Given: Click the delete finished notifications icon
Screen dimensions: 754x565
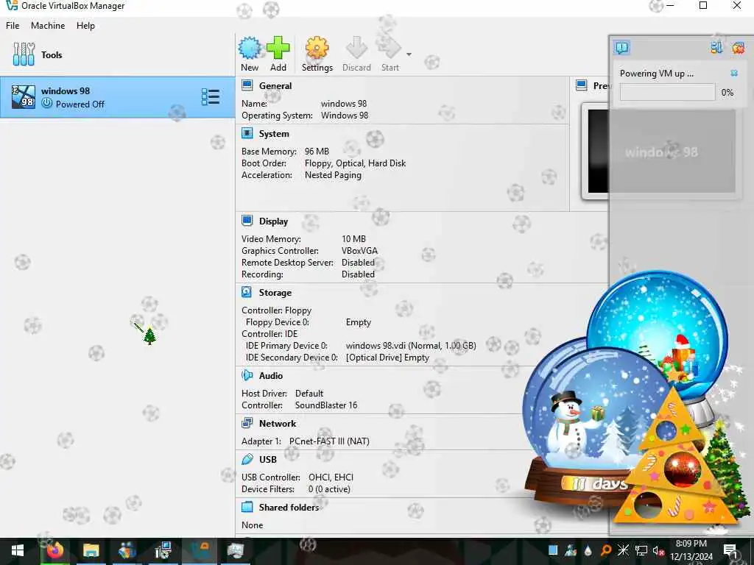Looking at the screenshot, I should pyautogui.click(x=738, y=48).
